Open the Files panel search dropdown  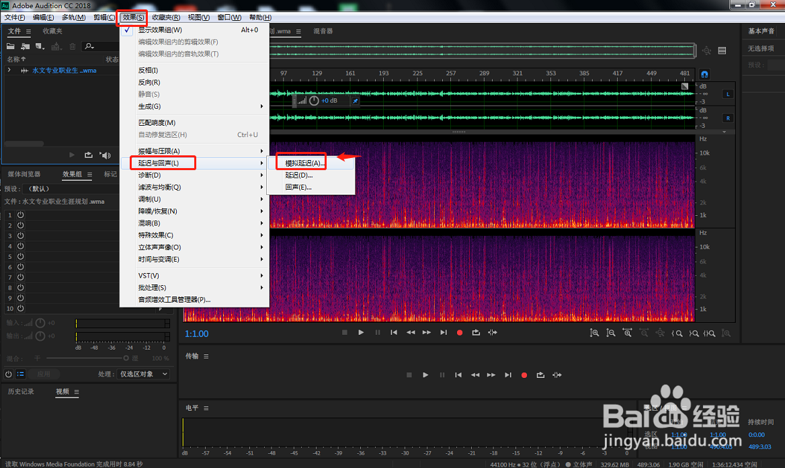pos(89,46)
